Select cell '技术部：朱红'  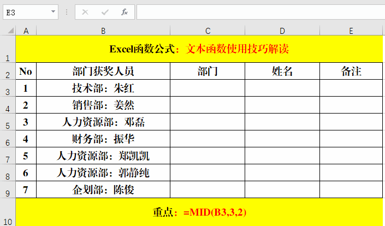click(103, 88)
